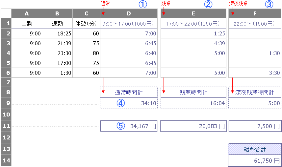Select the 34:10 total cell
Viewport: 282px width, 167px height.
[x=129, y=103]
